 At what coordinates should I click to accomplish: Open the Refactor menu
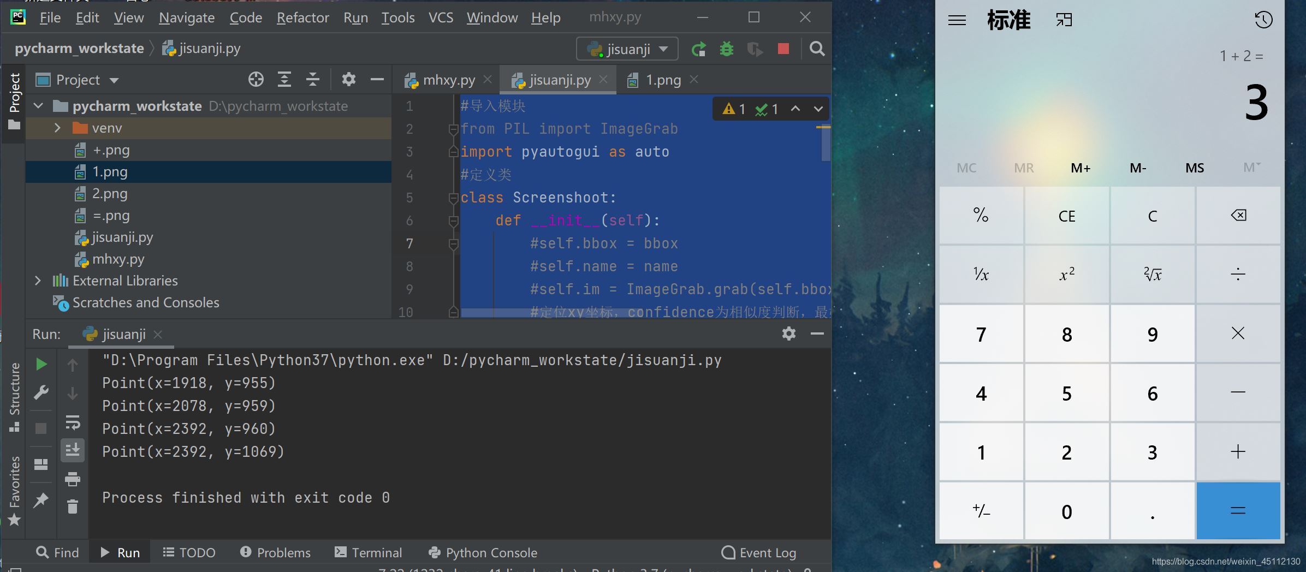pyautogui.click(x=302, y=18)
